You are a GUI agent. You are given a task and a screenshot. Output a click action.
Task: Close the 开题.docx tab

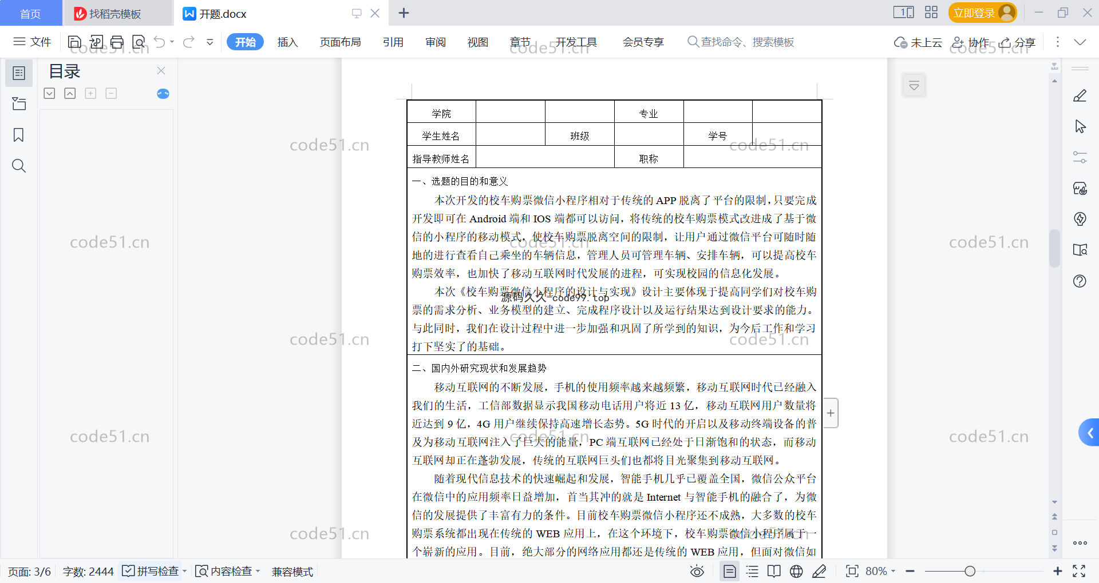[x=375, y=13]
